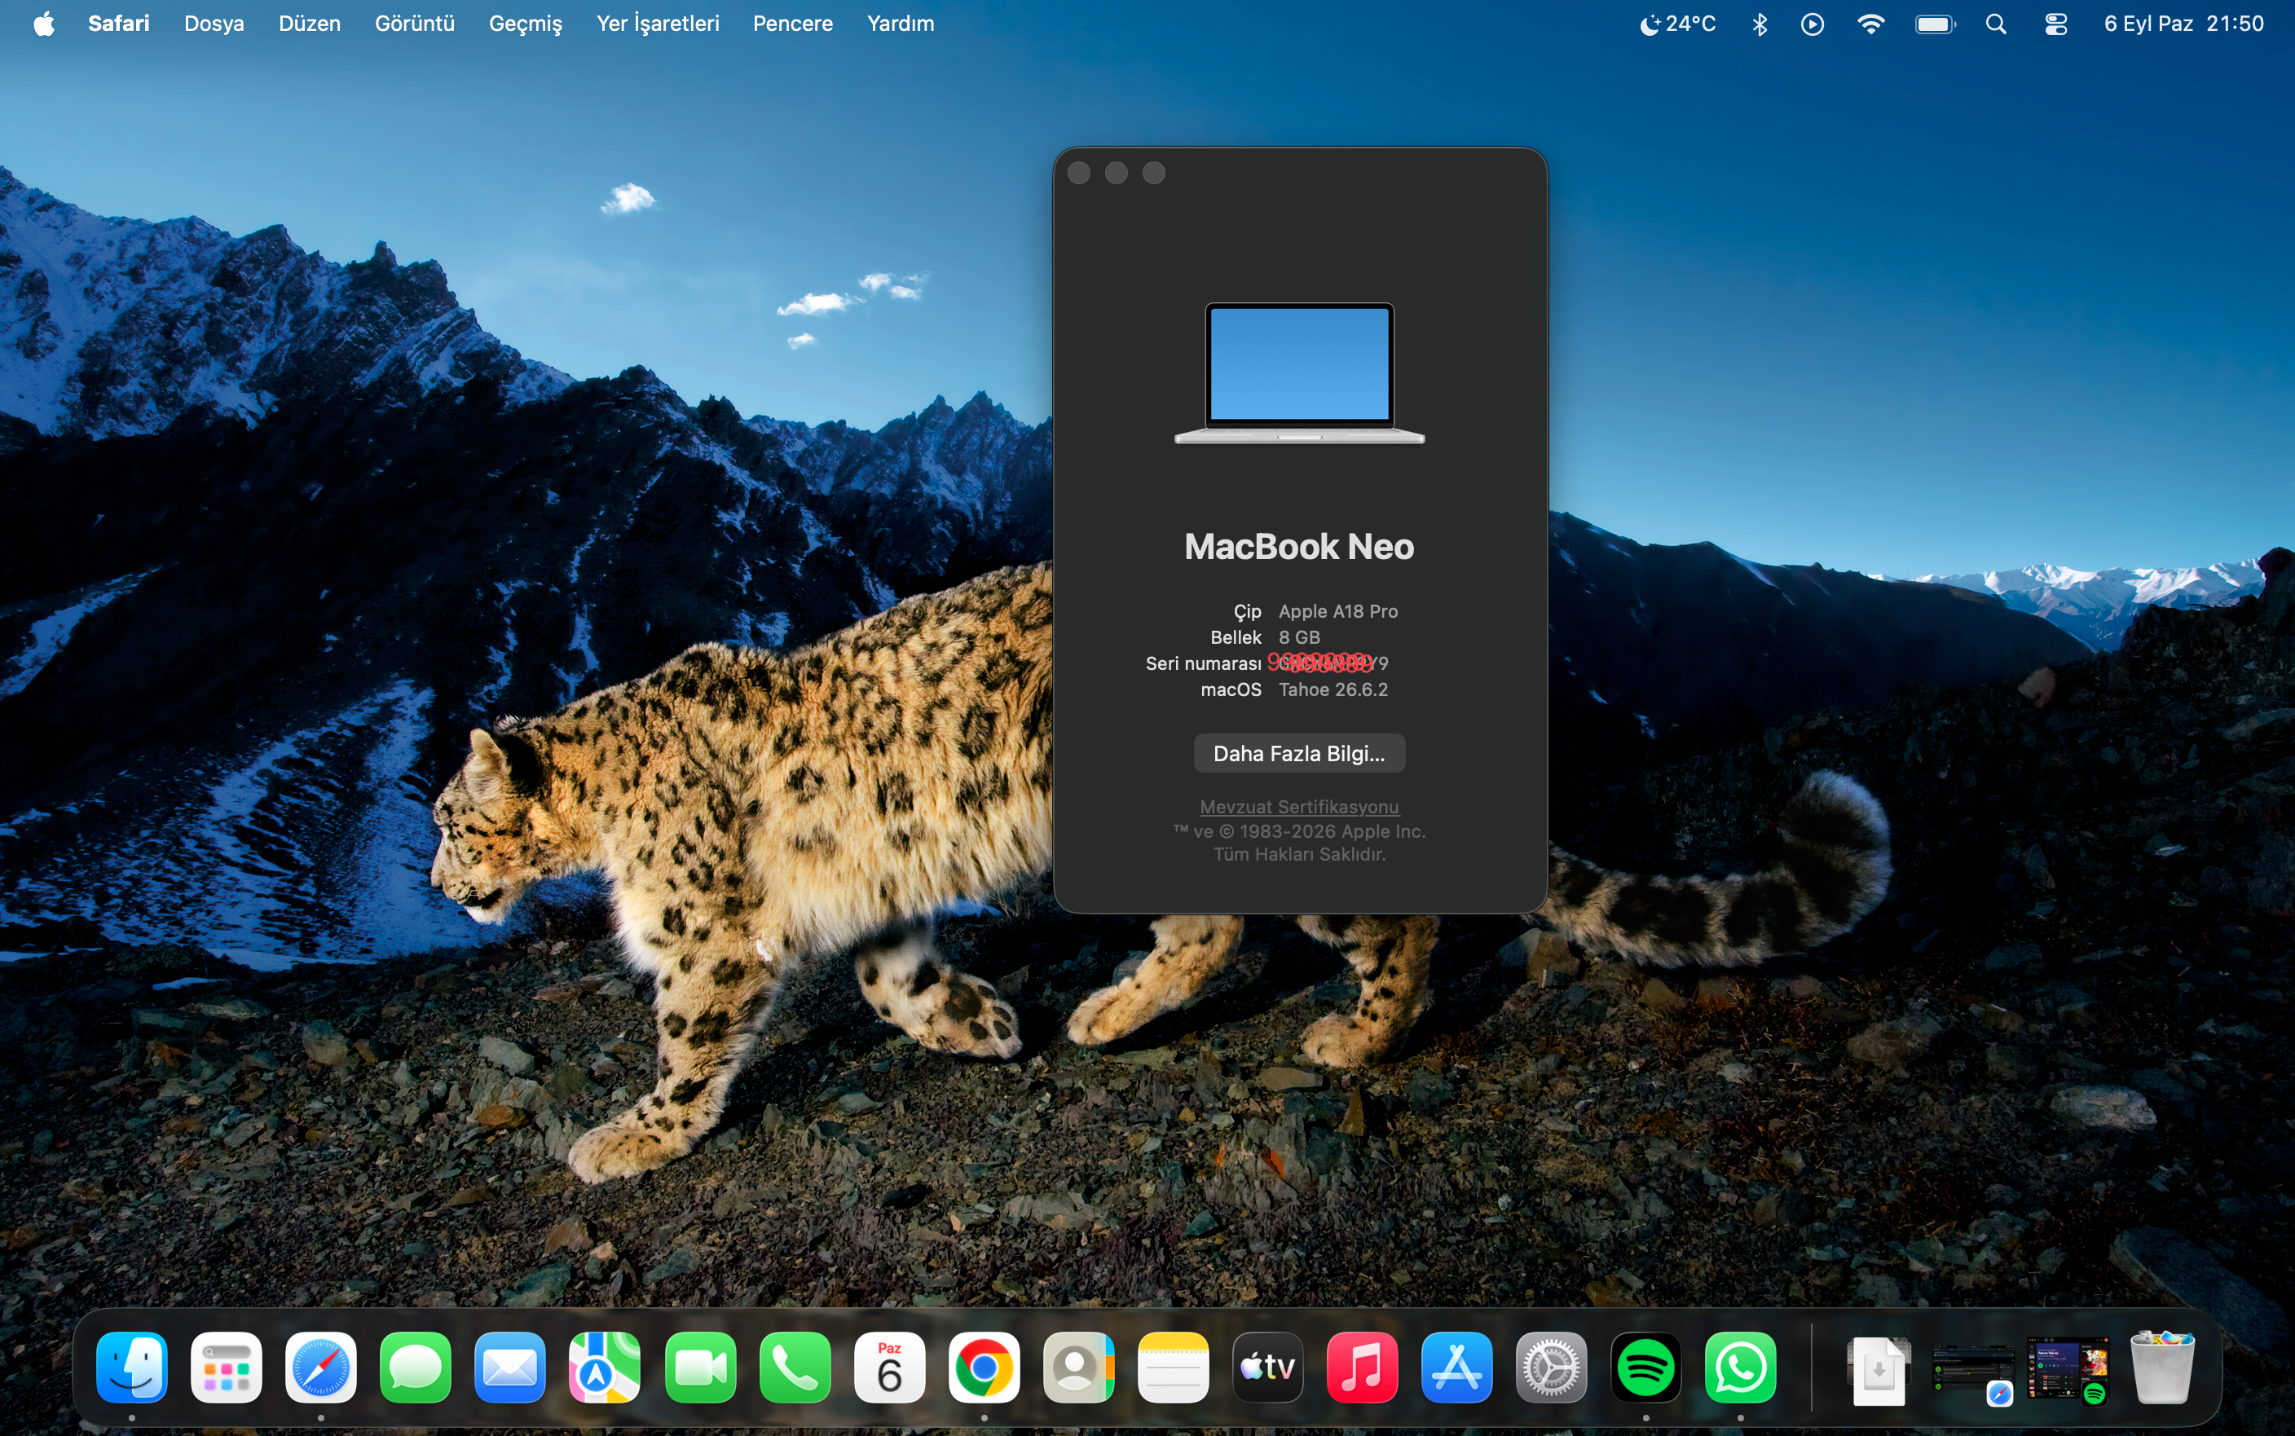Open the Yardım menu
Screen dimensions: 2295x1436
tap(900, 23)
